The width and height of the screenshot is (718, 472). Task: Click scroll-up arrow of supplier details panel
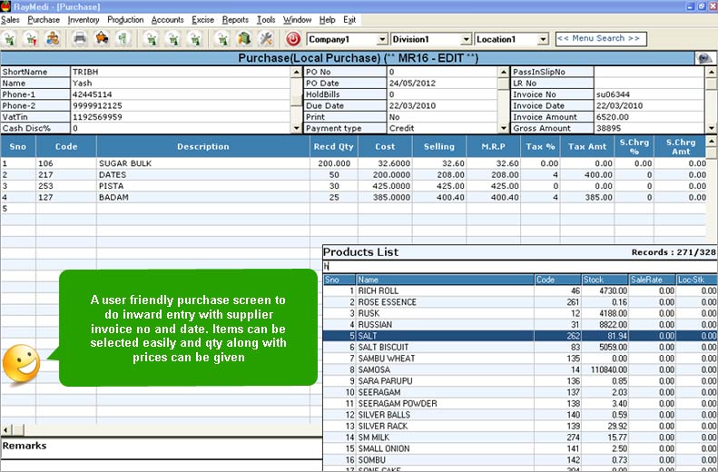coord(296,72)
